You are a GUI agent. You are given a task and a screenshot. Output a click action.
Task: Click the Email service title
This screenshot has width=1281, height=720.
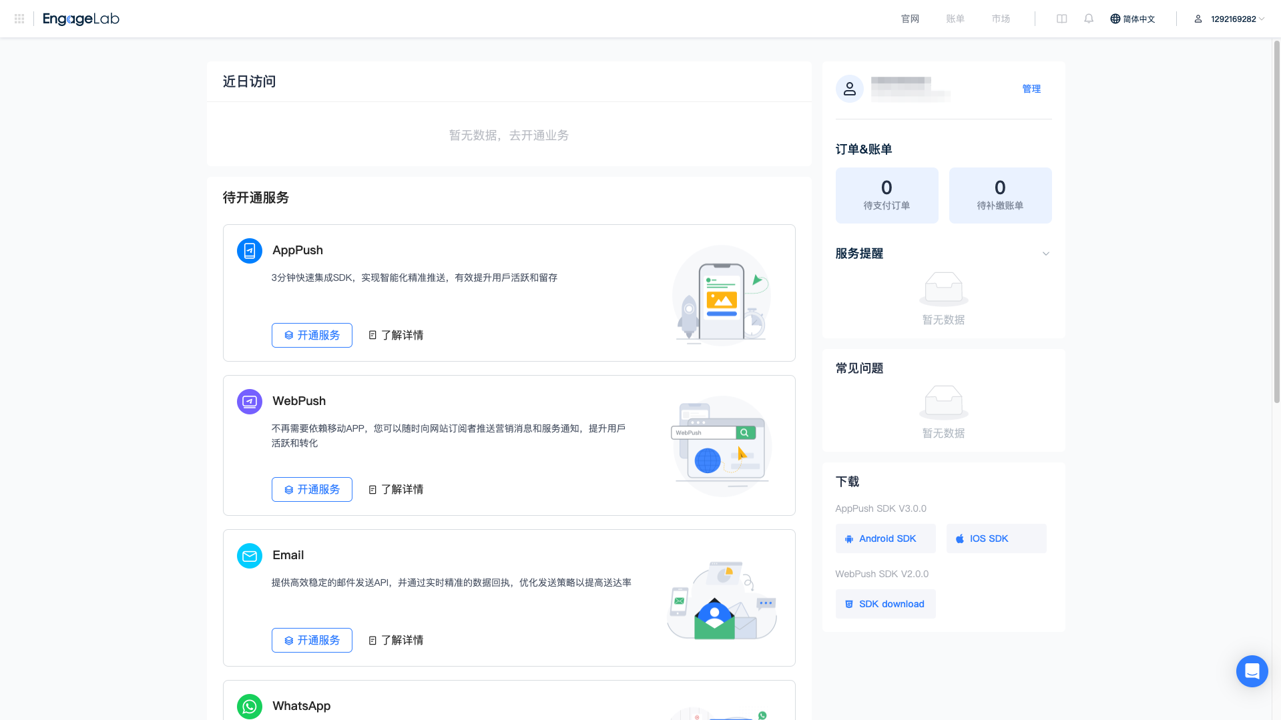point(288,555)
